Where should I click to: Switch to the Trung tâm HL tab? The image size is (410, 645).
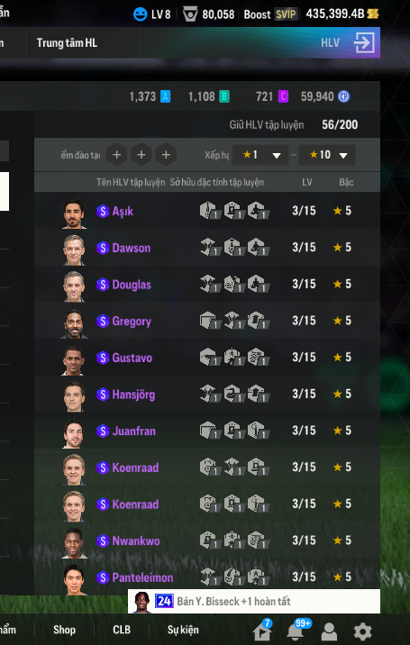point(67,42)
